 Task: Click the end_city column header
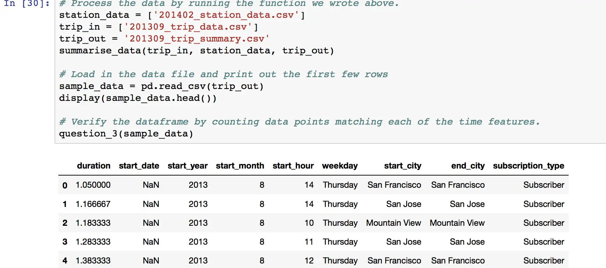[468, 166]
